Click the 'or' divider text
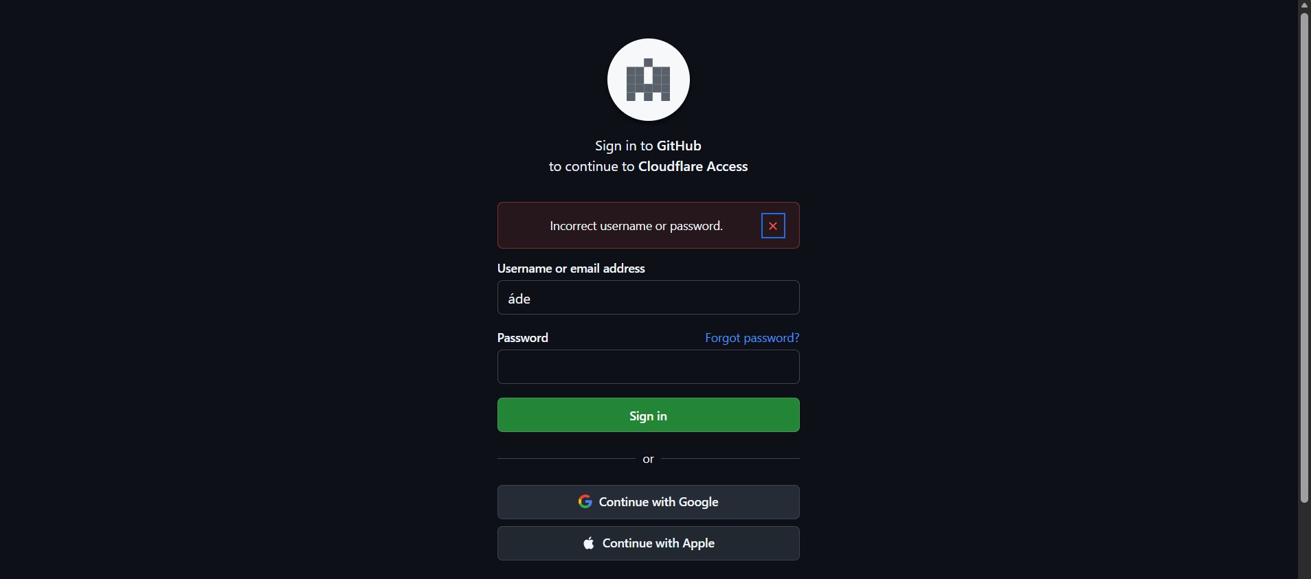 tap(648, 459)
